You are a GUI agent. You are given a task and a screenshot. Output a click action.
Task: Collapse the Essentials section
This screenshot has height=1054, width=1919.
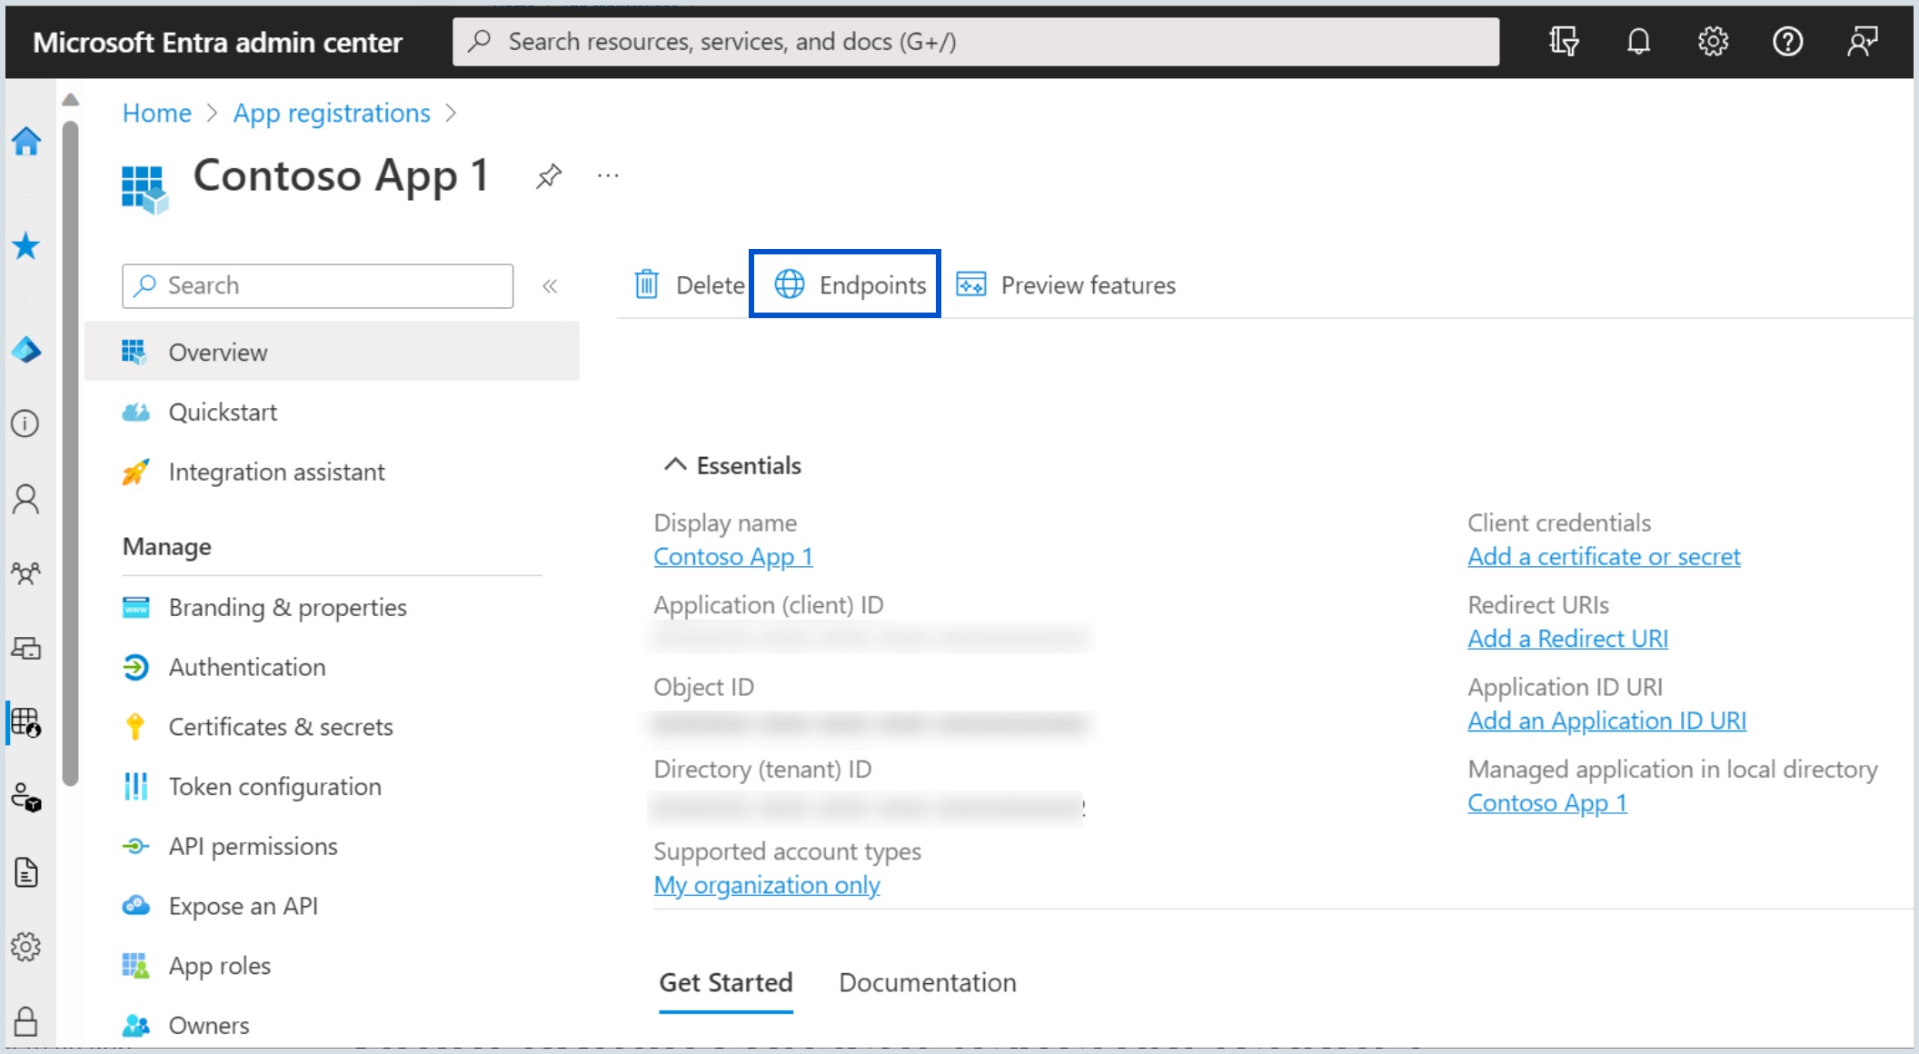click(x=674, y=465)
